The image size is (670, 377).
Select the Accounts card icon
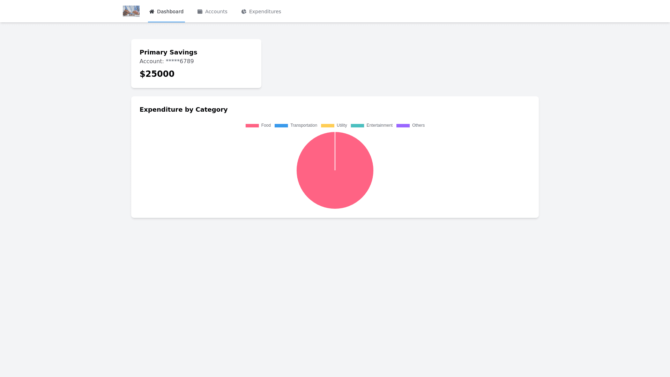(200, 12)
